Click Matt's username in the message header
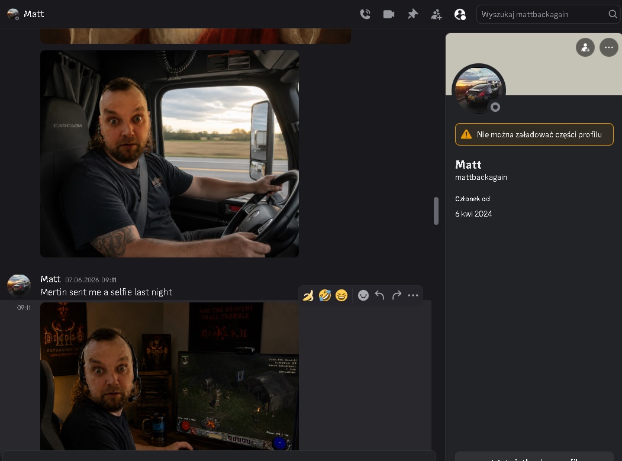 click(50, 279)
